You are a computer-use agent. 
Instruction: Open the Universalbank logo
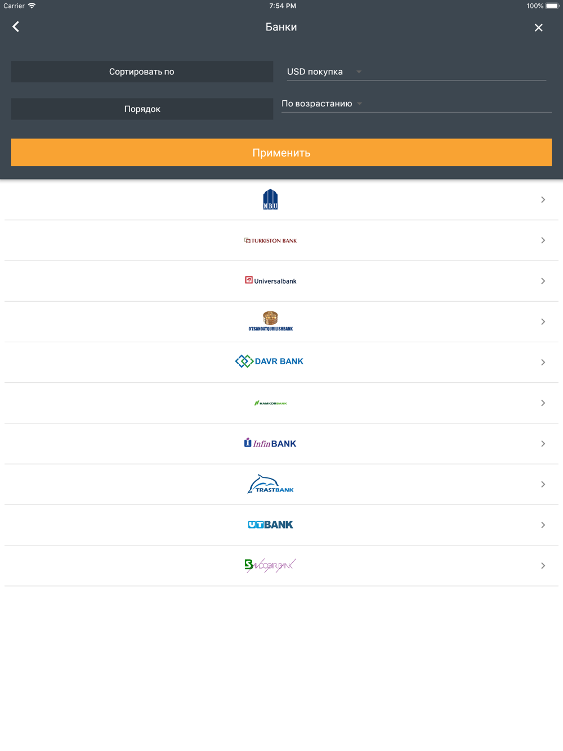[270, 280]
